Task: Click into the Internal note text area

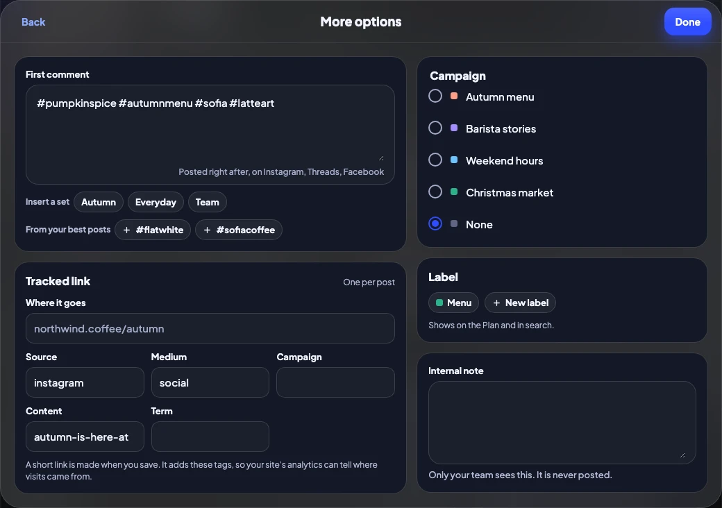Action: pos(562,423)
